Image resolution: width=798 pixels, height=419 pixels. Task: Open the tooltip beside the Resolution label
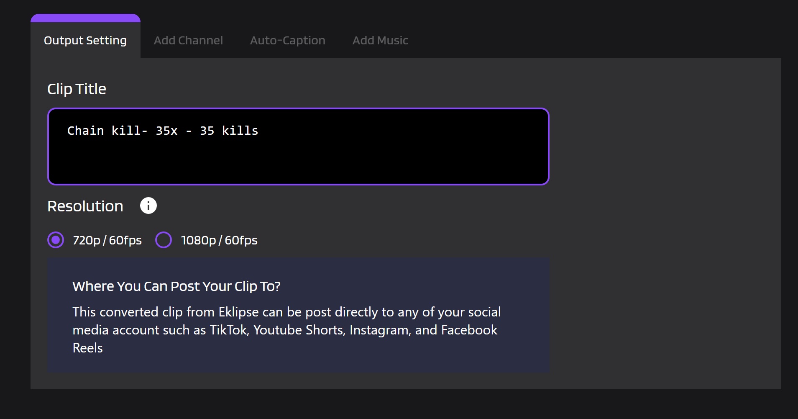148,205
